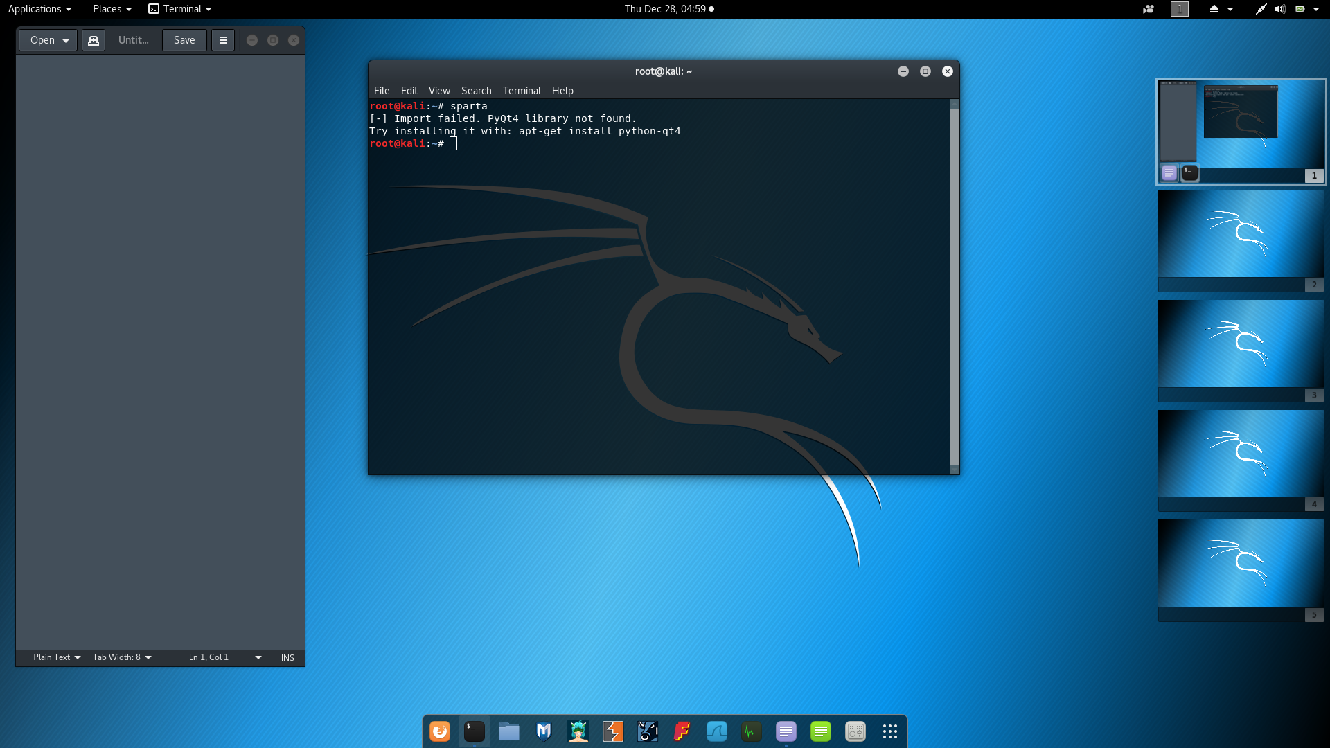Expand the Applications menu
The width and height of the screenshot is (1330, 748).
(39, 9)
